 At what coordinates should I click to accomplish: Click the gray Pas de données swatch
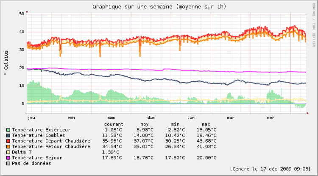coord(8,163)
